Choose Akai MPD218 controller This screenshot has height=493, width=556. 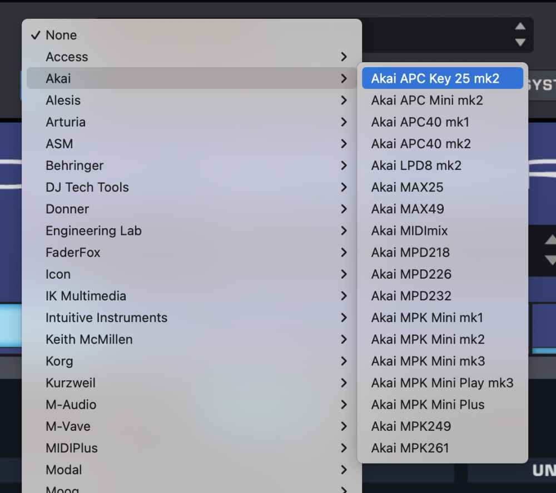[x=443, y=252]
